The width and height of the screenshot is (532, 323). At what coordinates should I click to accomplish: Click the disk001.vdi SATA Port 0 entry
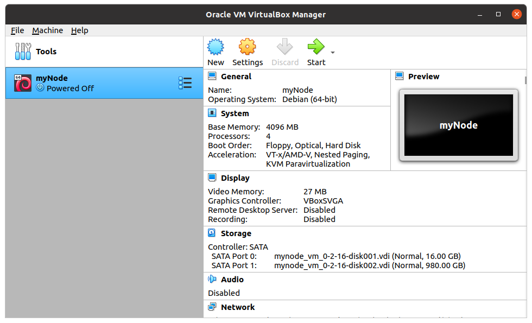368,256
